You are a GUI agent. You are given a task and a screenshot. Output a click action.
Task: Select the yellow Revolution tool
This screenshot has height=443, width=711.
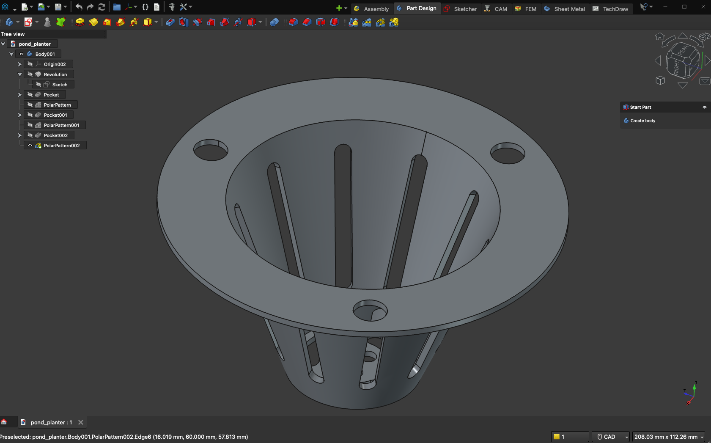click(x=93, y=22)
